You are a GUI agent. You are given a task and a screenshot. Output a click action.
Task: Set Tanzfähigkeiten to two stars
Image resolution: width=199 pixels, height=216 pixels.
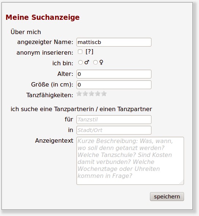(x=85, y=94)
